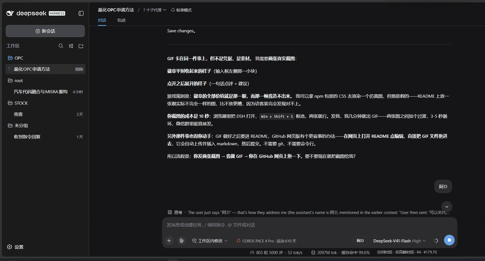Click the HARNESS badge next to logo
Screen dimensions: 485x261
[x=57, y=13]
